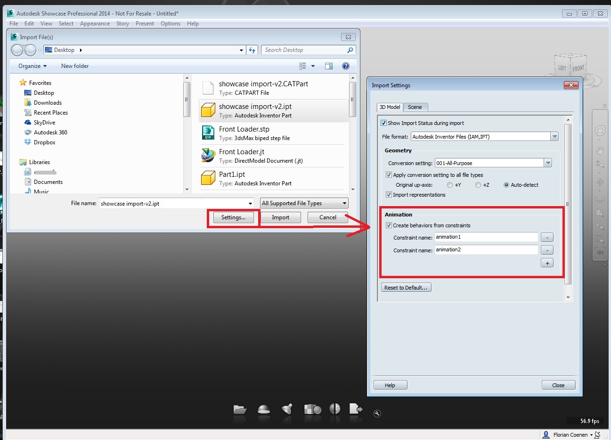Remove the animation2 constraint with minus button
The image size is (611, 440).
point(547,250)
